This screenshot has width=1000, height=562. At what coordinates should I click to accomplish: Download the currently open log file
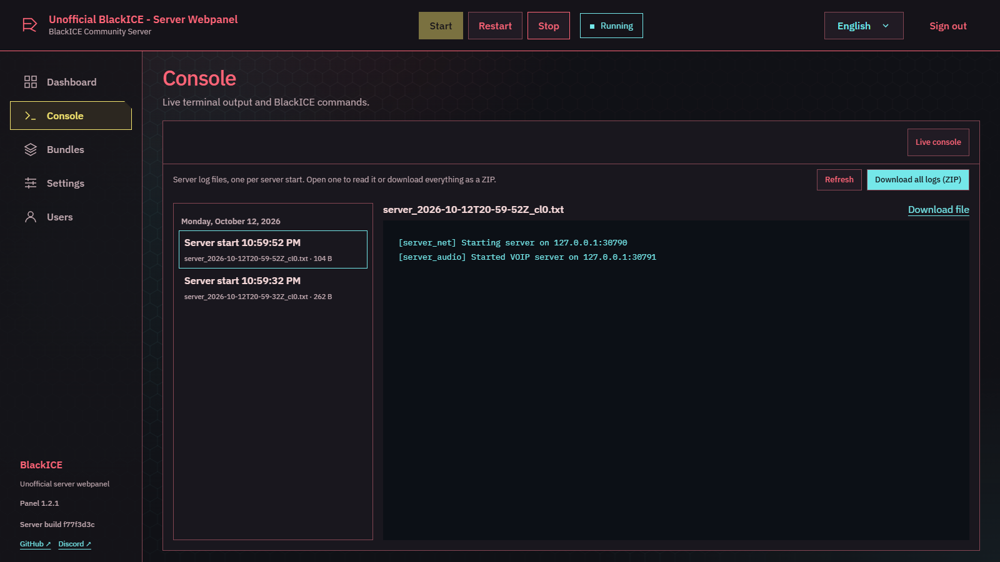(939, 210)
